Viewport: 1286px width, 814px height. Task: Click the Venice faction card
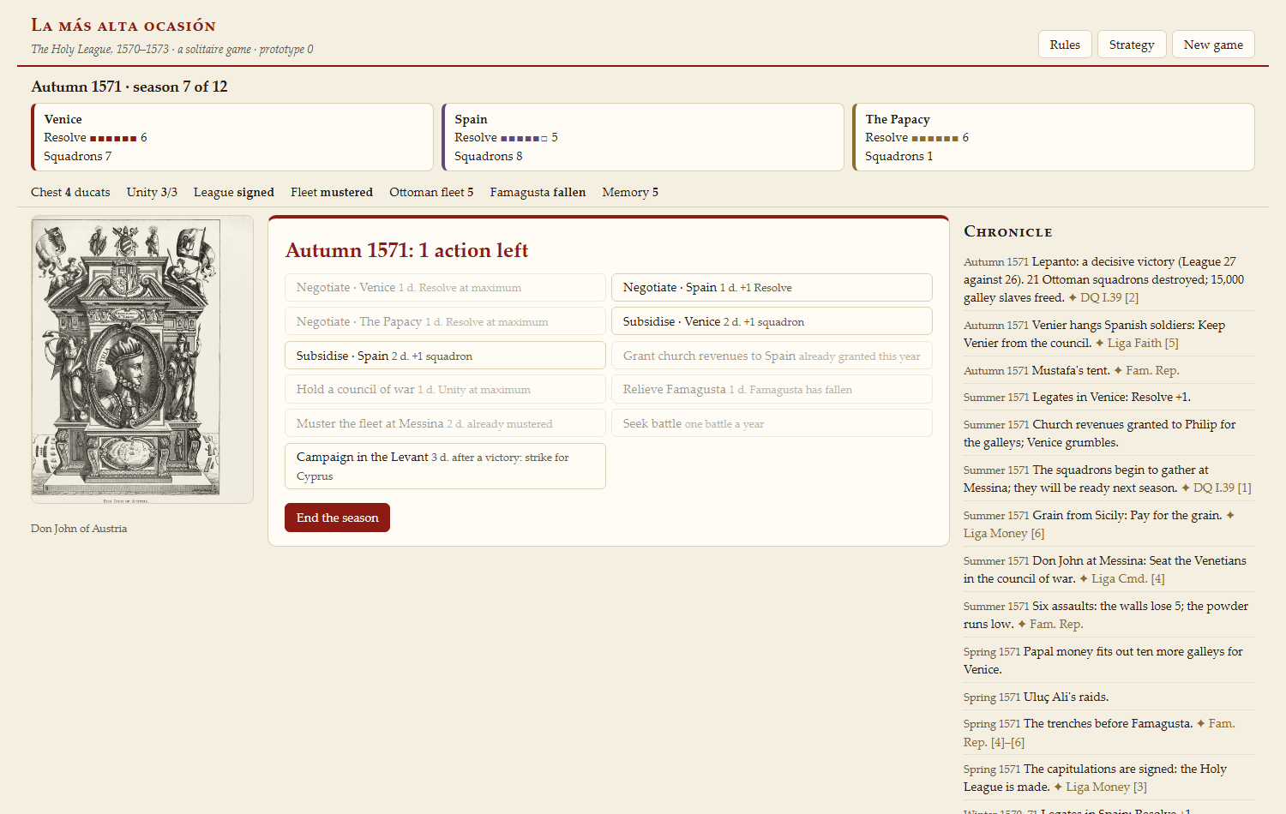[232, 137]
